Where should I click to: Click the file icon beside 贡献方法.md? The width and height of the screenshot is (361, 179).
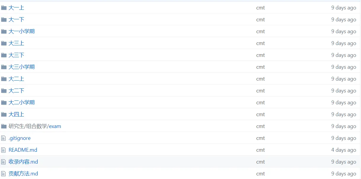(4, 174)
